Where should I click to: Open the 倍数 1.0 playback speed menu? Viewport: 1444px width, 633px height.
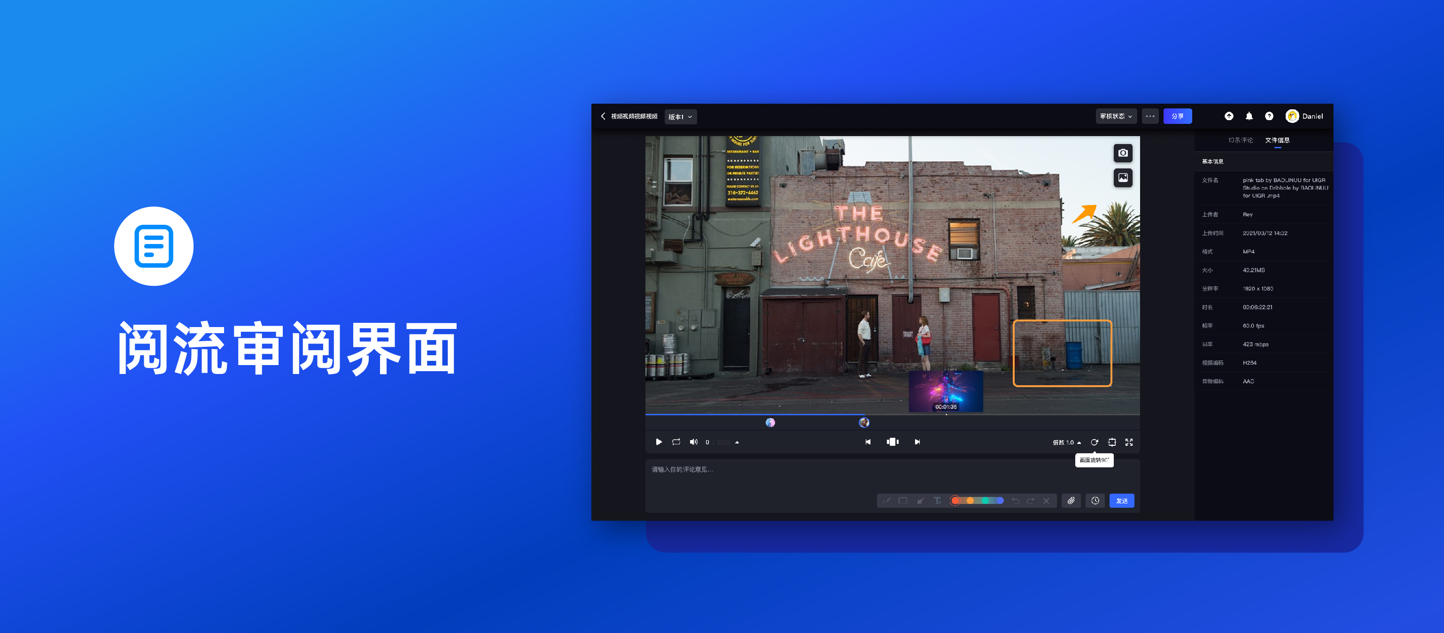click(1066, 442)
